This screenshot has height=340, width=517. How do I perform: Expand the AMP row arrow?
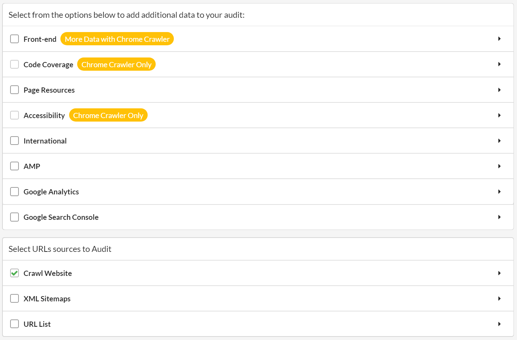500,166
